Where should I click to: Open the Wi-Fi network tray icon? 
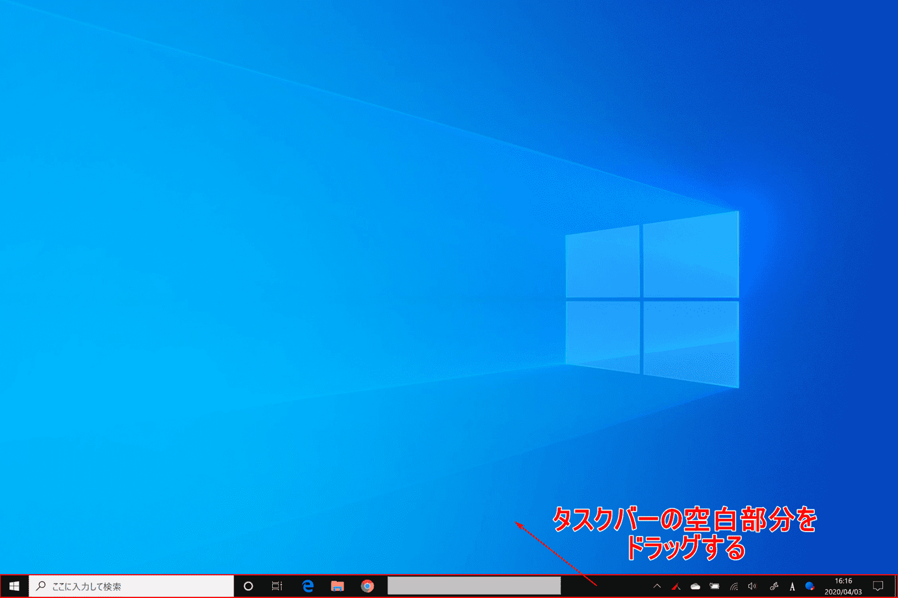pos(734,586)
